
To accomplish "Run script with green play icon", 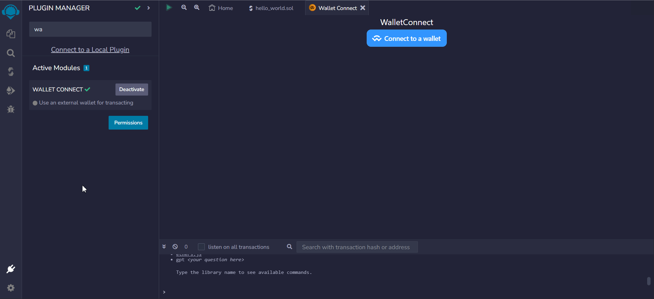I will (x=169, y=8).
